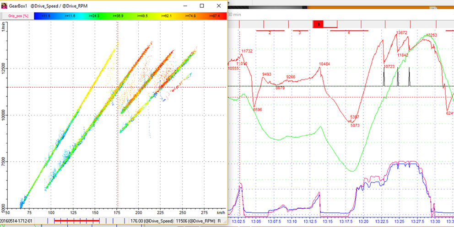Close the GearBox1 window
Viewport: 454px width, 227px height.
click(x=220, y=5)
